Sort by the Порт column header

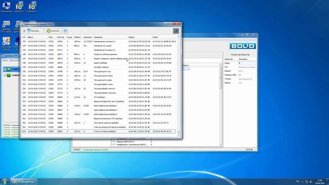tap(50, 37)
